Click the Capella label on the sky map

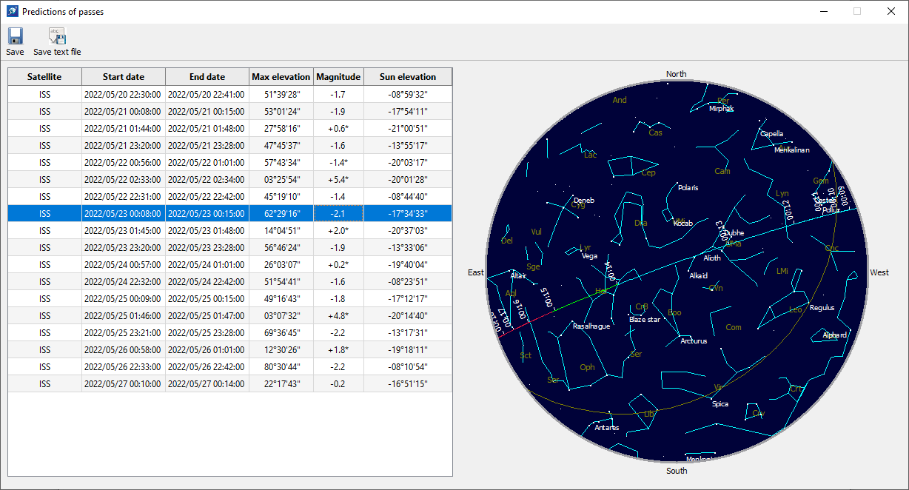[772, 134]
